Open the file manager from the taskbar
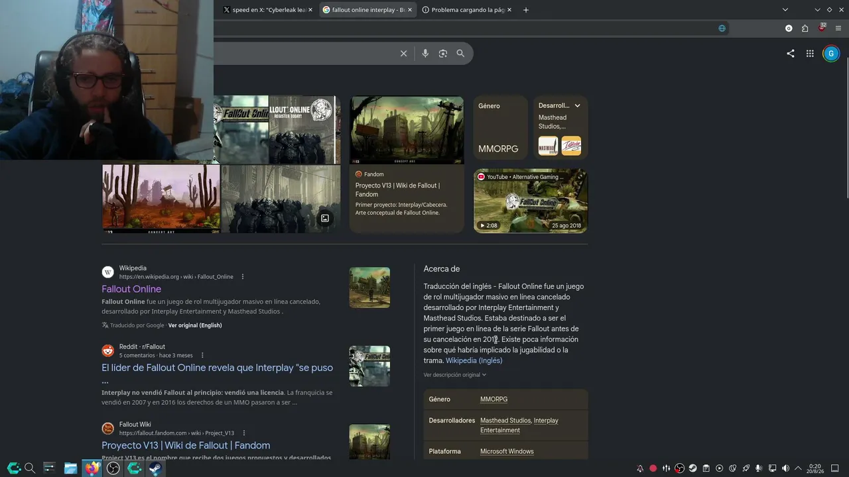This screenshot has width=849, height=477. click(x=70, y=468)
